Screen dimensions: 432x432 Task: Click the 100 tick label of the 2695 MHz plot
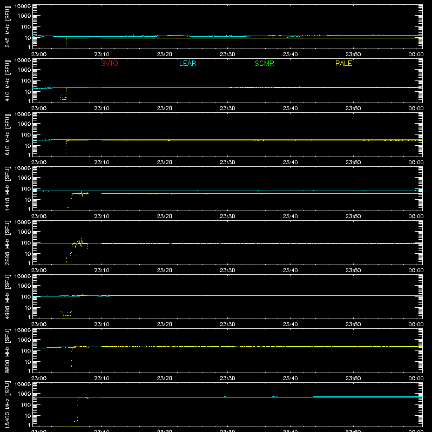(26, 242)
